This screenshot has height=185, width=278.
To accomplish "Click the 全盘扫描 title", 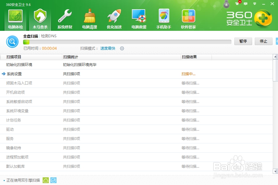I will click(x=31, y=36).
